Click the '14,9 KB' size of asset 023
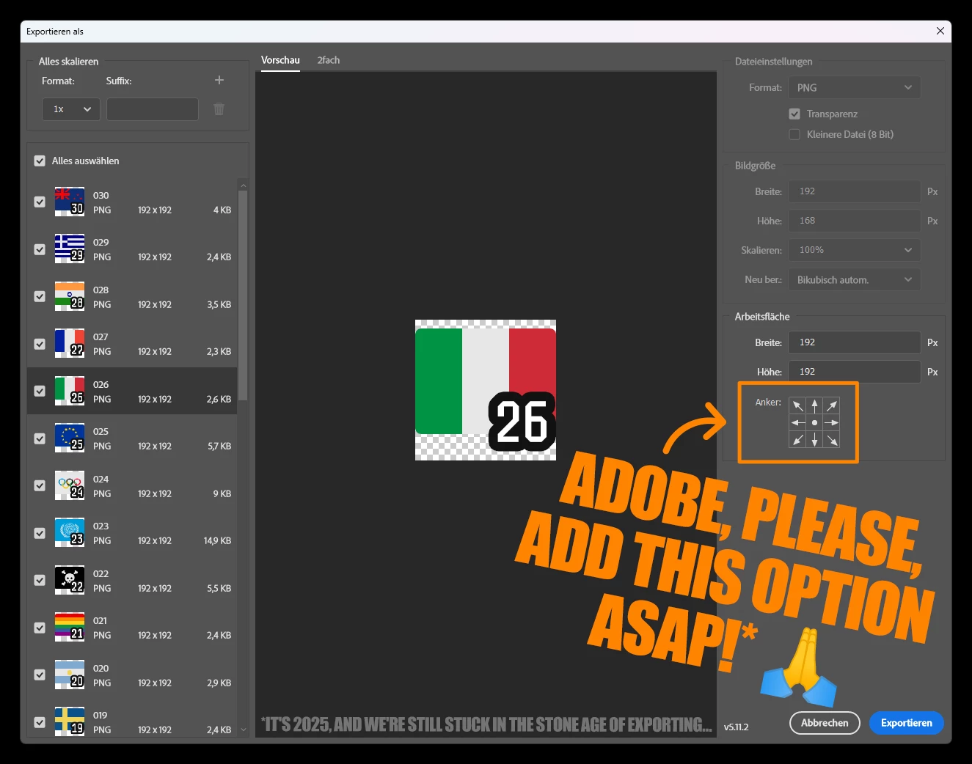The width and height of the screenshot is (972, 764). pyautogui.click(x=217, y=540)
